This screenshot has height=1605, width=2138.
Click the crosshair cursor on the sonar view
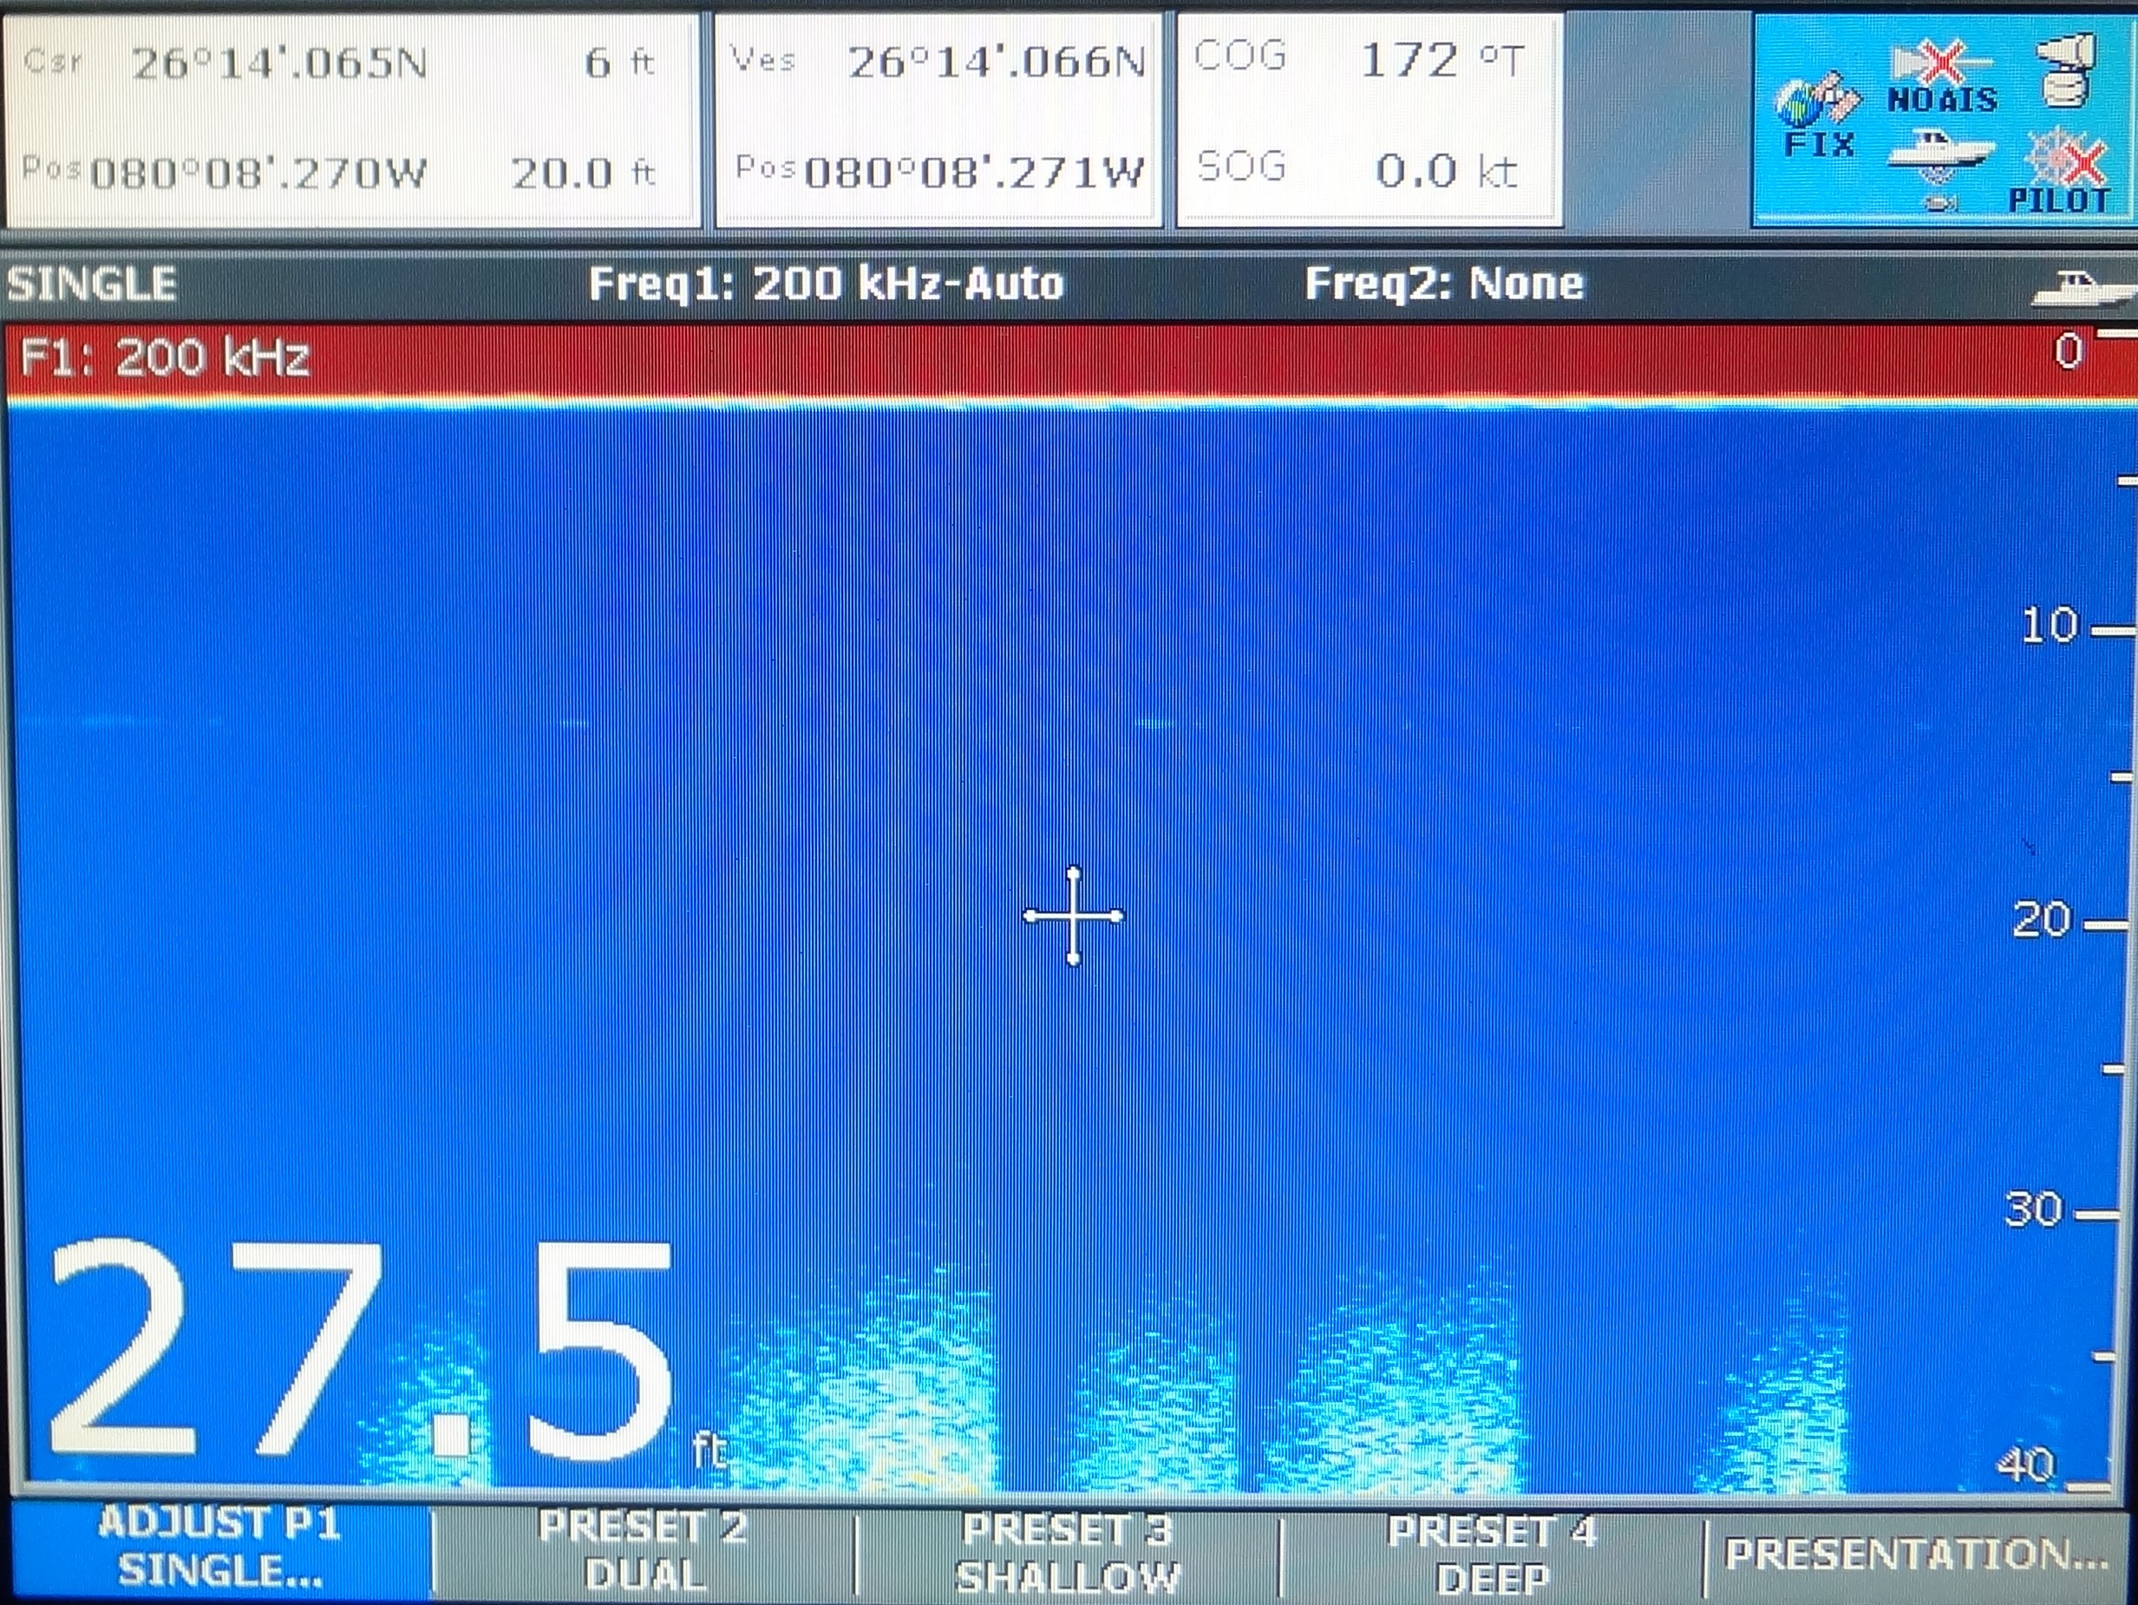(1074, 917)
